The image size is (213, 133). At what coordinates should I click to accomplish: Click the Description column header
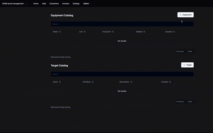pos(124,82)
